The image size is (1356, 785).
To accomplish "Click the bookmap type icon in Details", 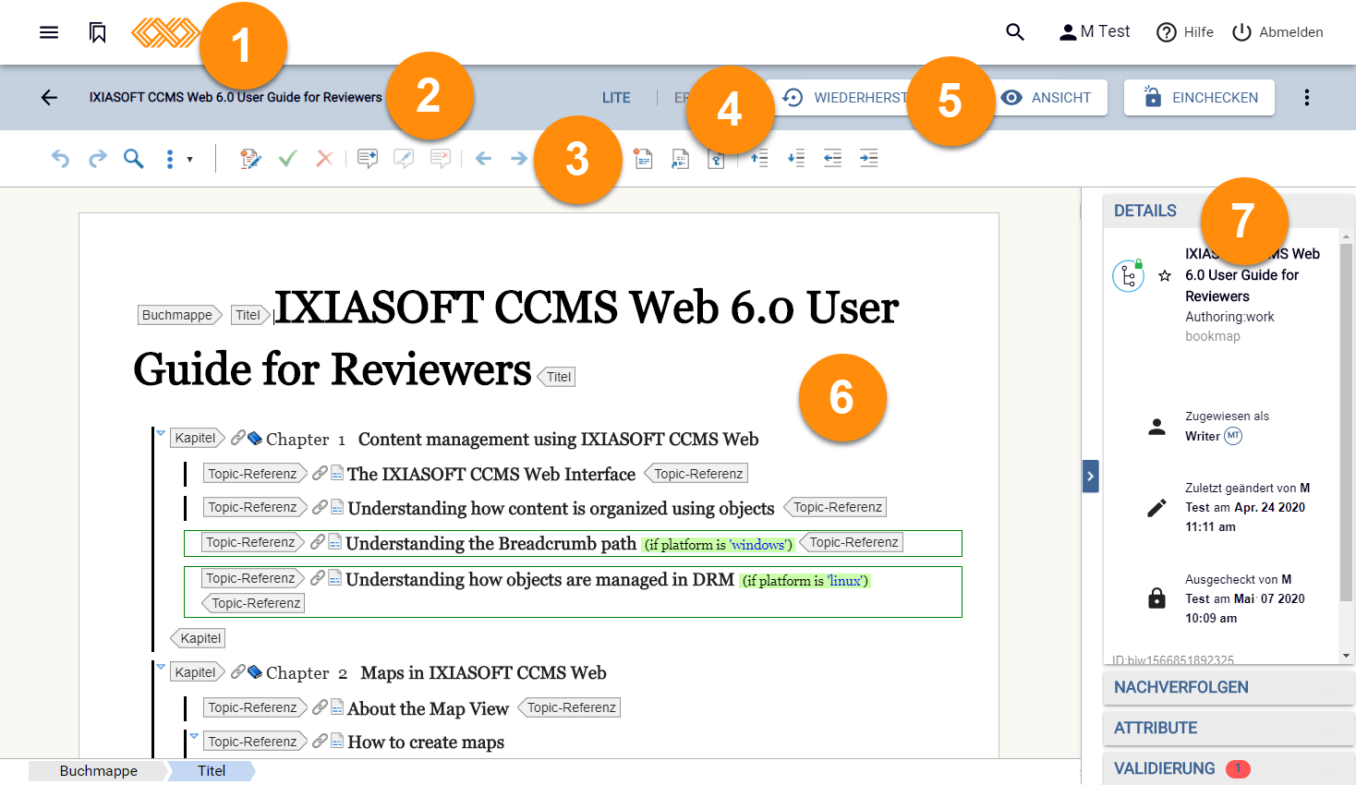I will (1128, 275).
